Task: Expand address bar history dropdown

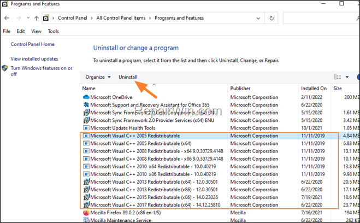Action: tap(258, 18)
